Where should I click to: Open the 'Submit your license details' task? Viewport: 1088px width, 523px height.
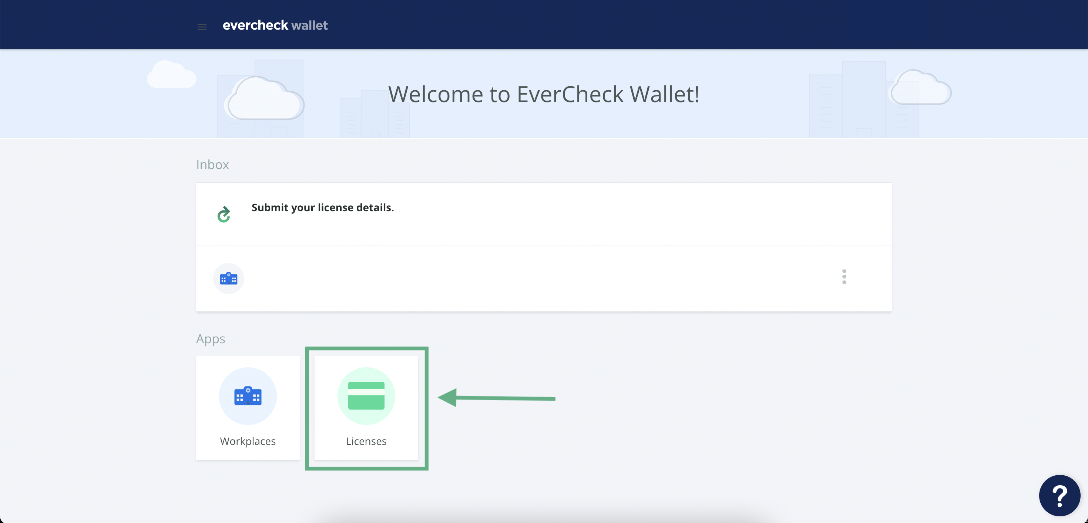tap(322, 207)
